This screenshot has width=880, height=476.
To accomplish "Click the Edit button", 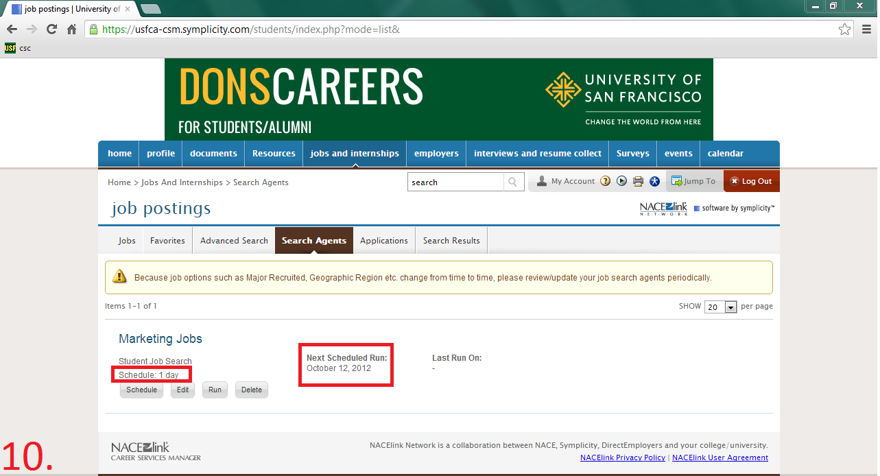I will pyautogui.click(x=182, y=390).
